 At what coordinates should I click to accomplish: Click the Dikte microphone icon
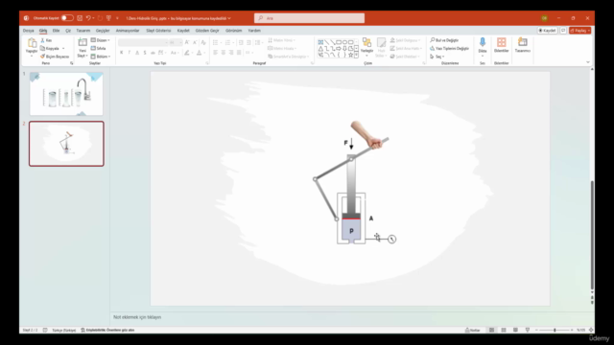(483, 42)
